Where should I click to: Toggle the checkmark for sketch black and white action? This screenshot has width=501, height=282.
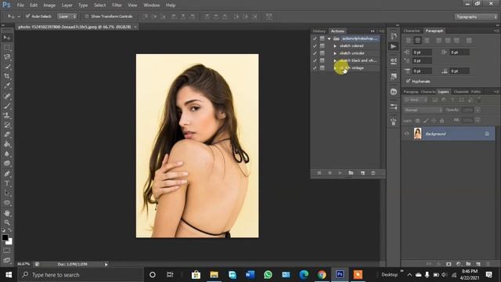click(315, 60)
